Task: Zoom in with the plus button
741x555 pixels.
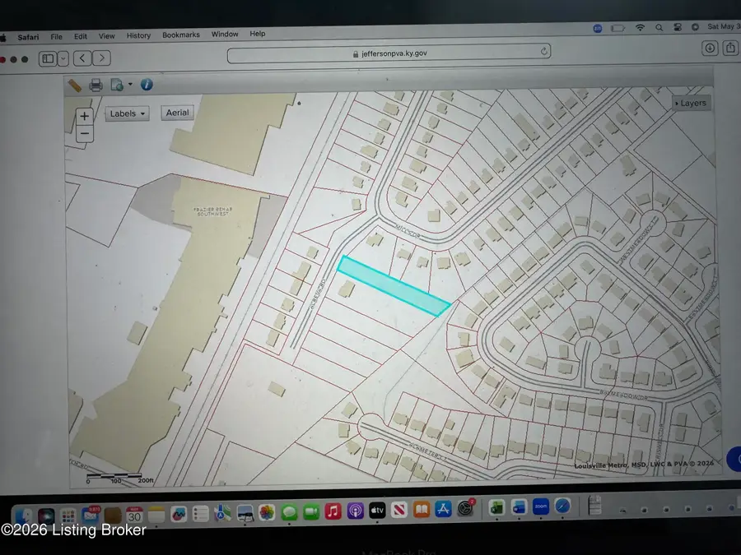Action: pyautogui.click(x=85, y=116)
